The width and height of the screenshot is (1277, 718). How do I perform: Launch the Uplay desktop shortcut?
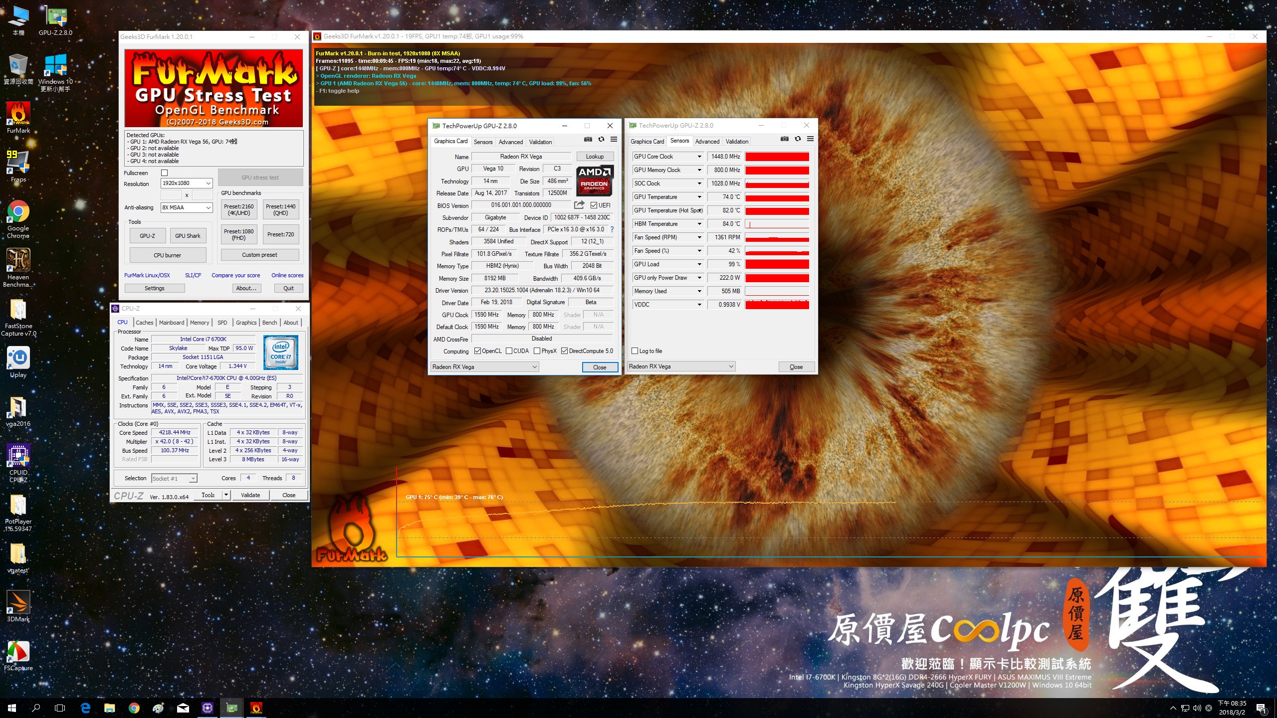18,362
